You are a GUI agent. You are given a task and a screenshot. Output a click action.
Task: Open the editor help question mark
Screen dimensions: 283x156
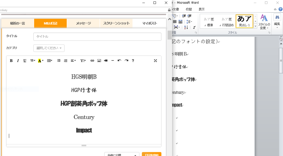[x=133, y=61]
